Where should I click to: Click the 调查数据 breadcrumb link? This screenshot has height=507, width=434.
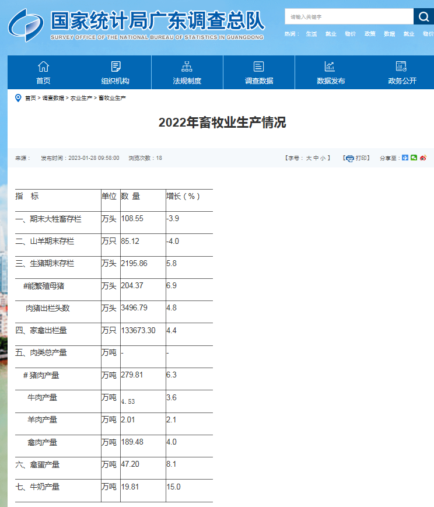point(53,98)
